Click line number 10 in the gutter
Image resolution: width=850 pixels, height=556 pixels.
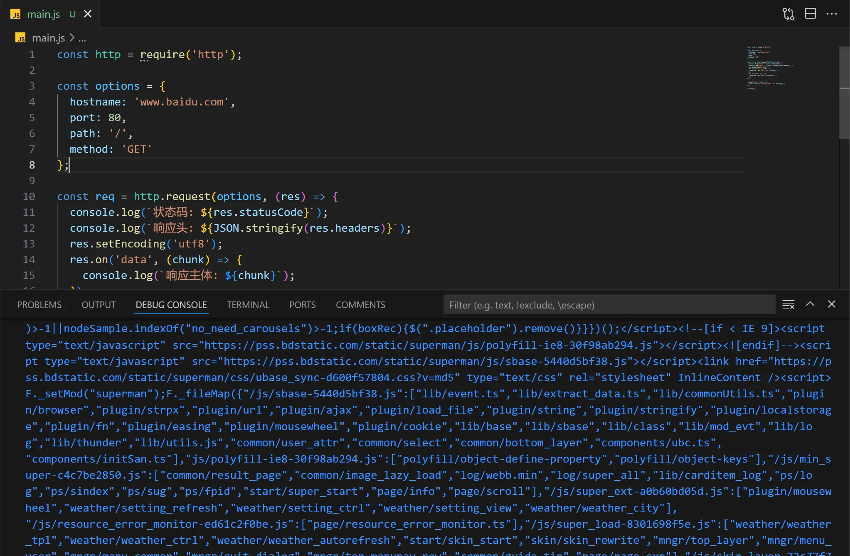29,196
